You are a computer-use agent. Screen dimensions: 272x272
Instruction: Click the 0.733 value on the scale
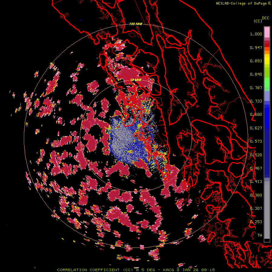coord(256,101)
